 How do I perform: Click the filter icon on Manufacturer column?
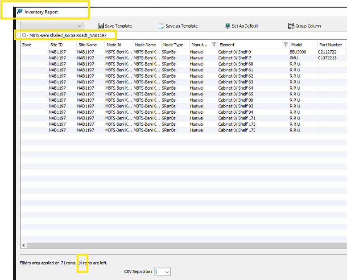click(x=214, y=45)
